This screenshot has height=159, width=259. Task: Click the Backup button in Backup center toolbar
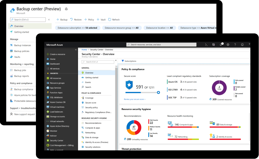62,19
